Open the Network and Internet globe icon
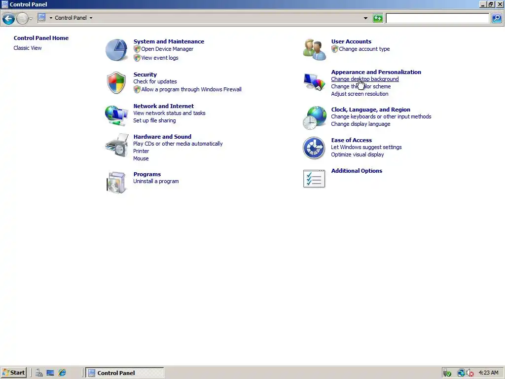Screen dimensions: 505x379 (x=116, y=115)
